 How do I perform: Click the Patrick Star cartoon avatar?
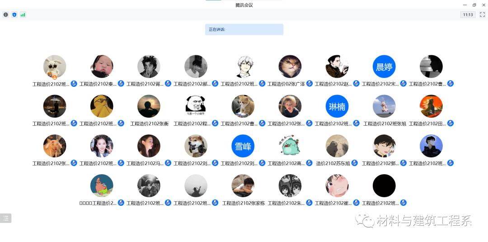tap(102, 185)
